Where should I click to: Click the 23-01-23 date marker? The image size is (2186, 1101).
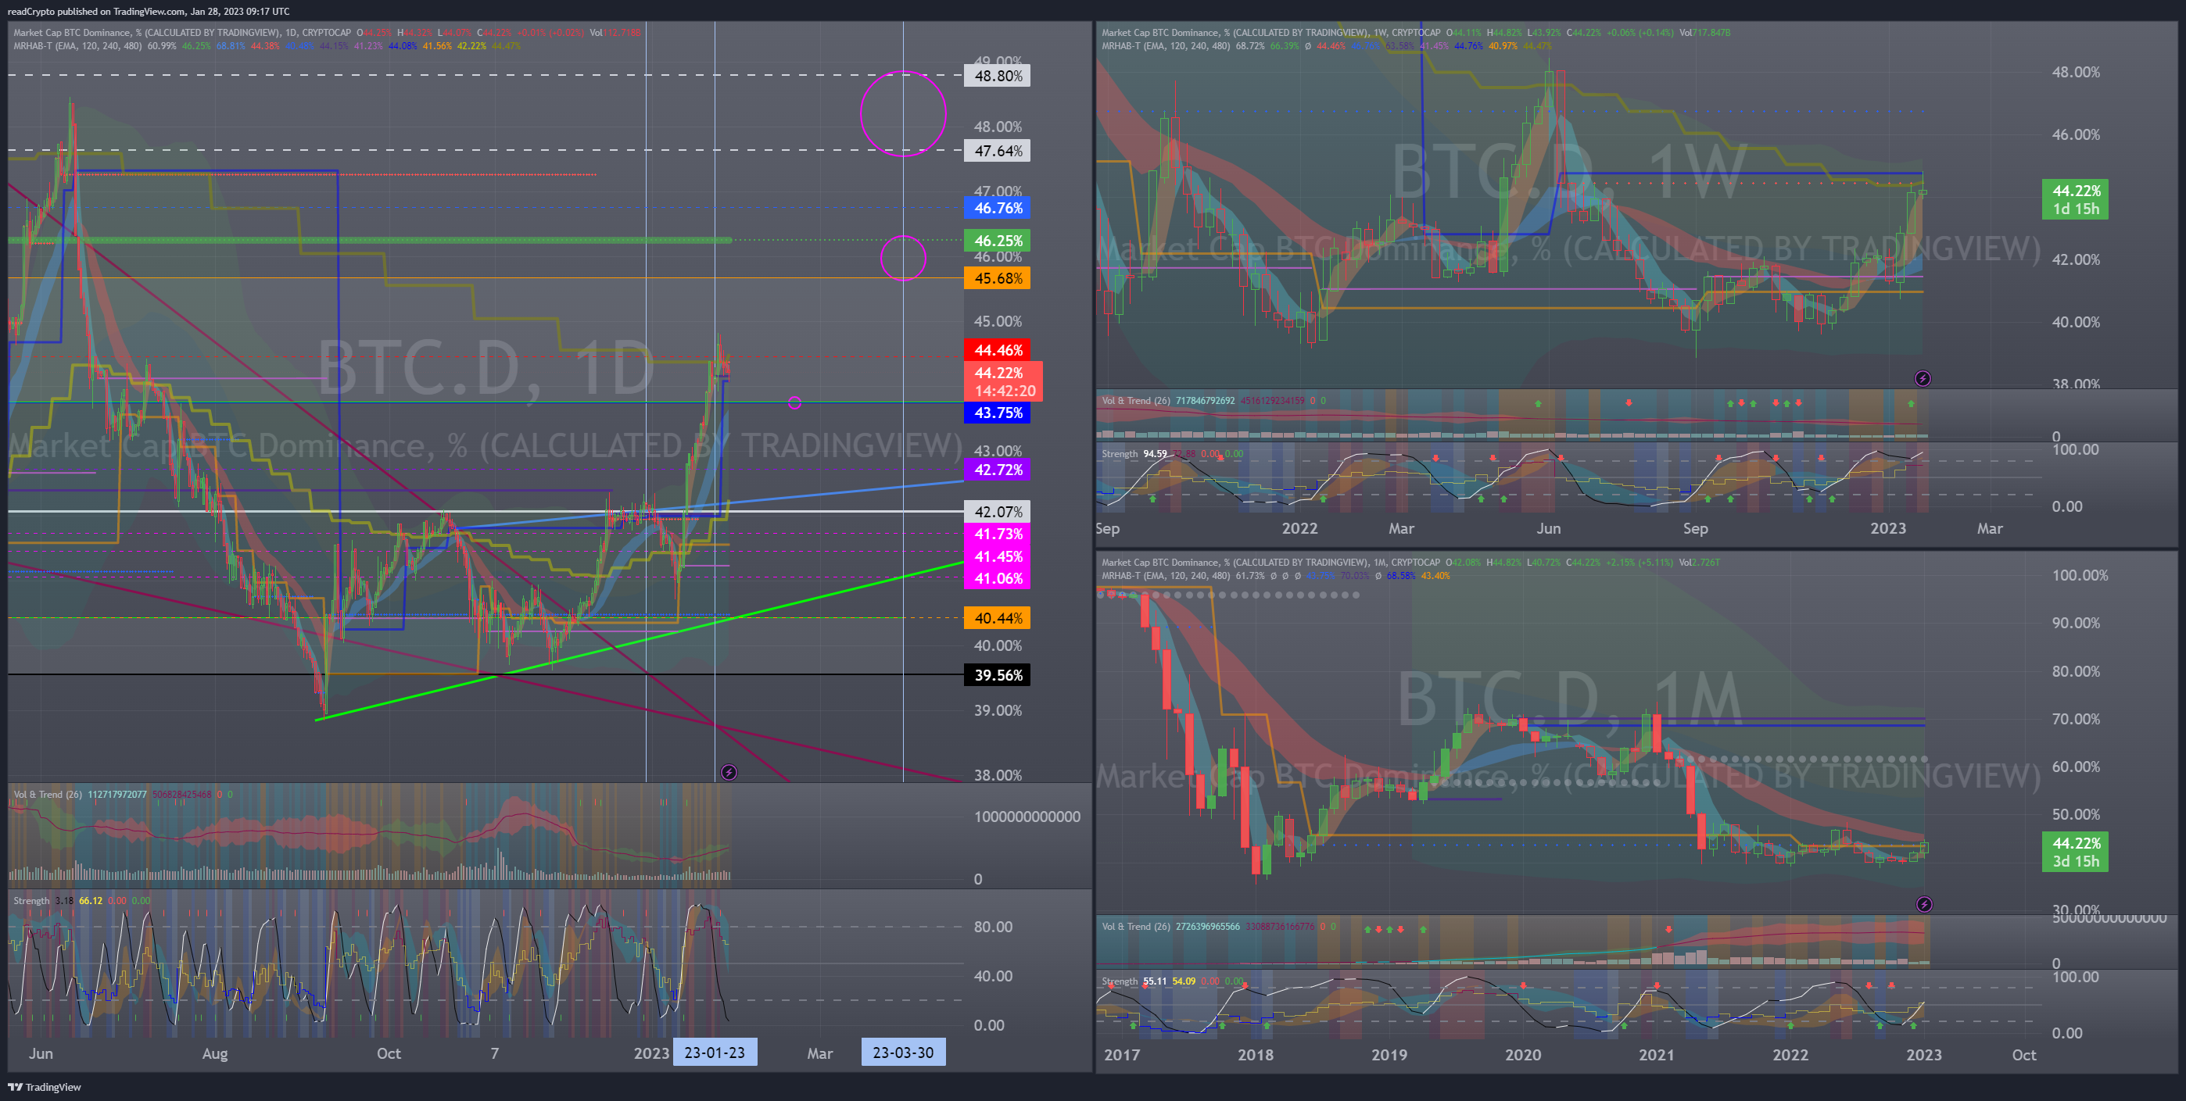point(715,1053)
